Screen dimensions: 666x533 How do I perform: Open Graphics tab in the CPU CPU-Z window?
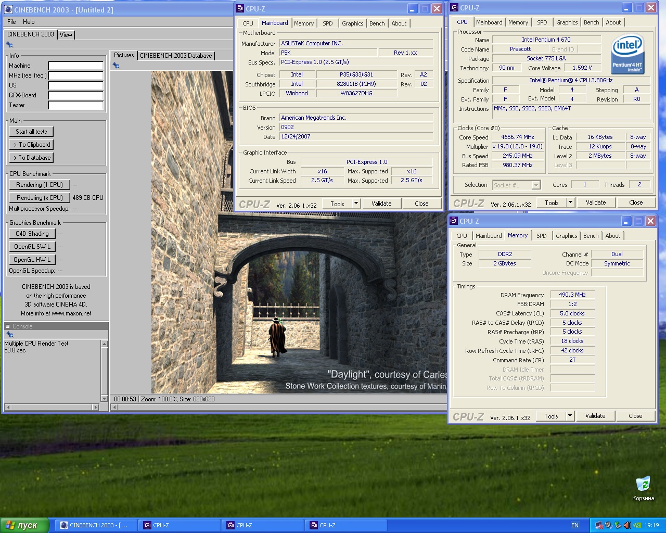(x=567, y=22)
